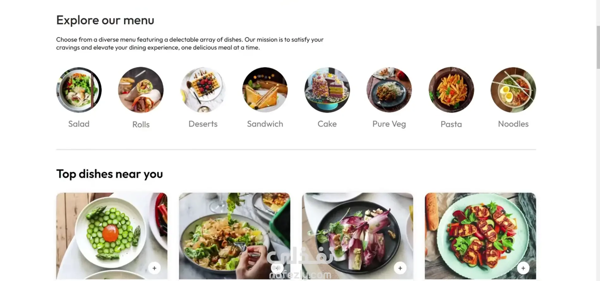Choose the Pure Veg category image
The image size is (600, 281).
(389, 90)
